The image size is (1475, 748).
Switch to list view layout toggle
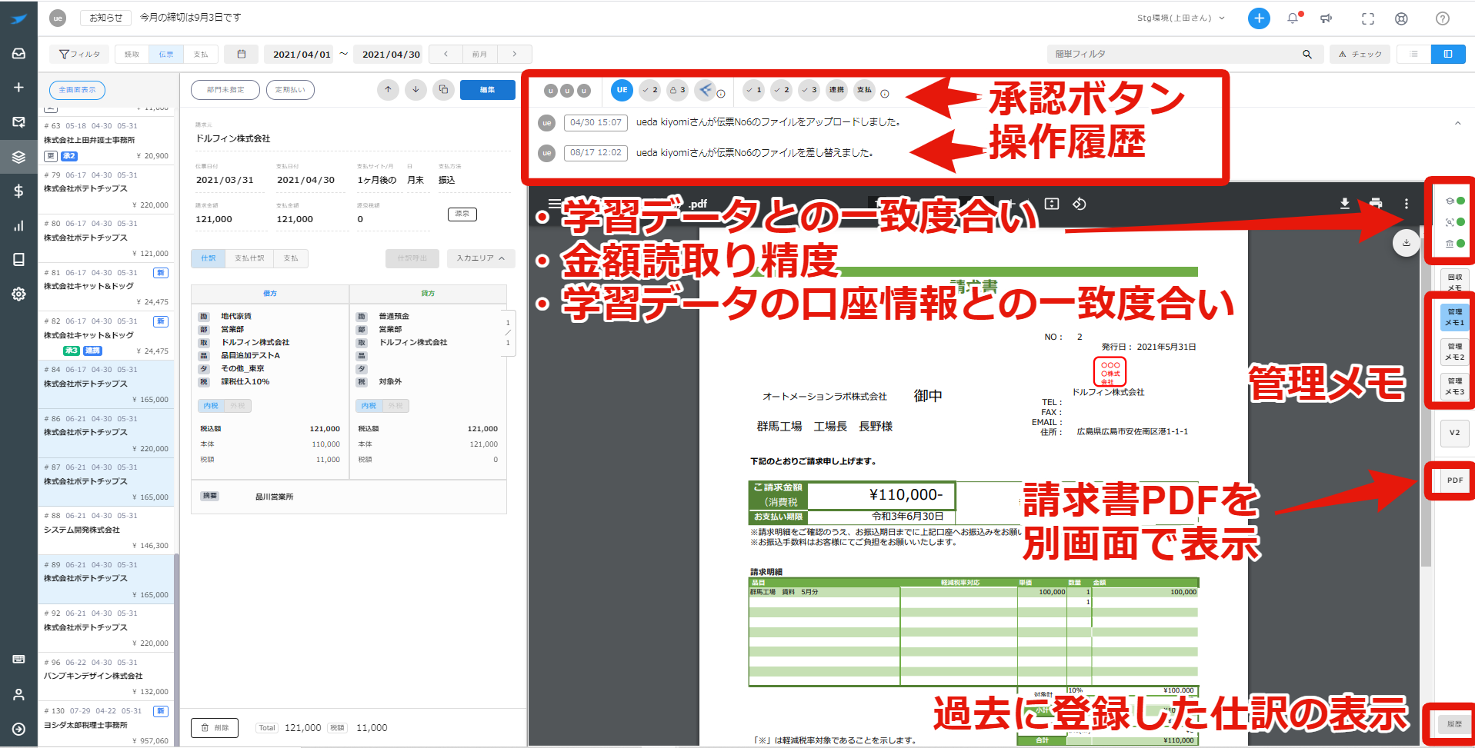pyautogui.click(x=1413, y=54)
